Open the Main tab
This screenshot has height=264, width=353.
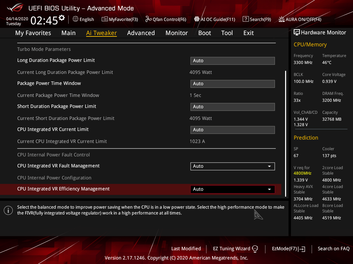69,33
